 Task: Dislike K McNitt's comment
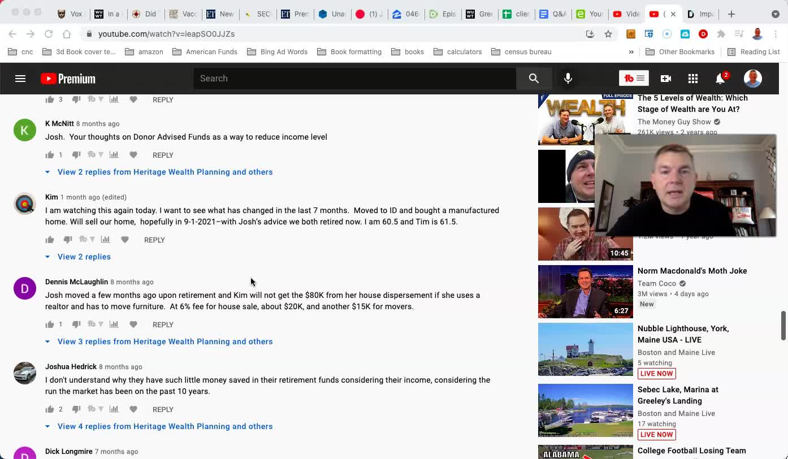[x=76, y=155]
